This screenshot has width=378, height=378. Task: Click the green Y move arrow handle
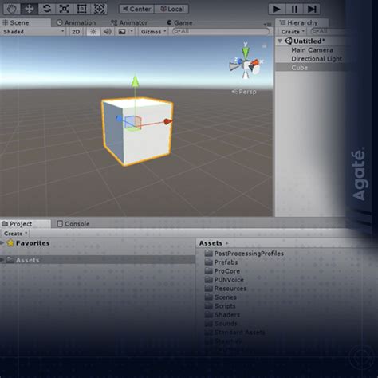point(135,81)
